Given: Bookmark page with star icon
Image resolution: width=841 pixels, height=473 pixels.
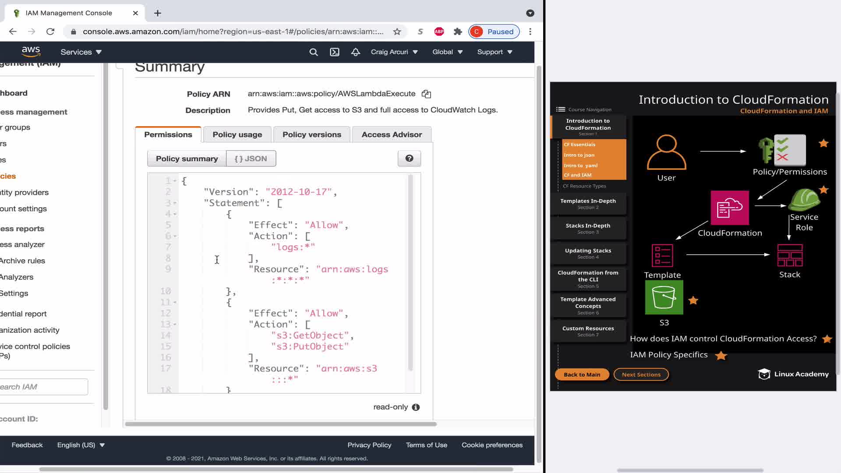Looking at the screenshot, I should (397, 32).
